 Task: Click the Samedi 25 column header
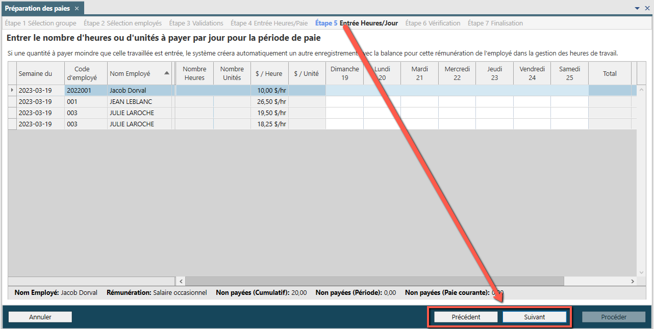point(570,73)
